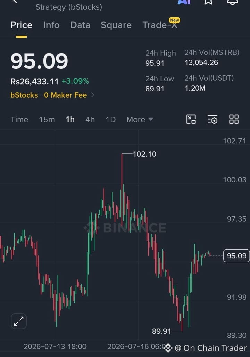Open the AI assistant icon
This screenshot has height=357, width=250.
(184, 2)
